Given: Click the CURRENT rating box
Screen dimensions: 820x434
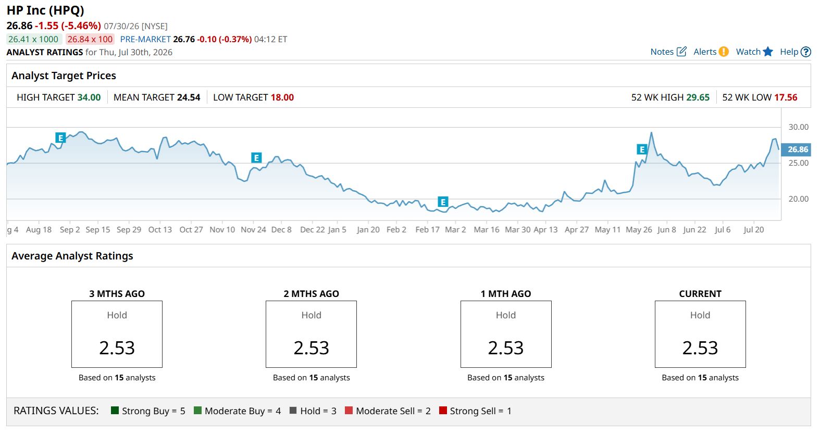Looking at the screenshot, I should [700, 334].
